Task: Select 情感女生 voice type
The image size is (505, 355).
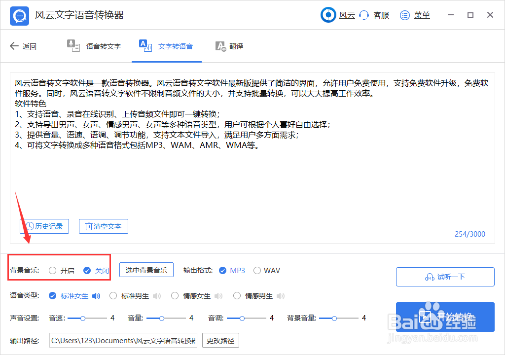Action: click(175, 296)
